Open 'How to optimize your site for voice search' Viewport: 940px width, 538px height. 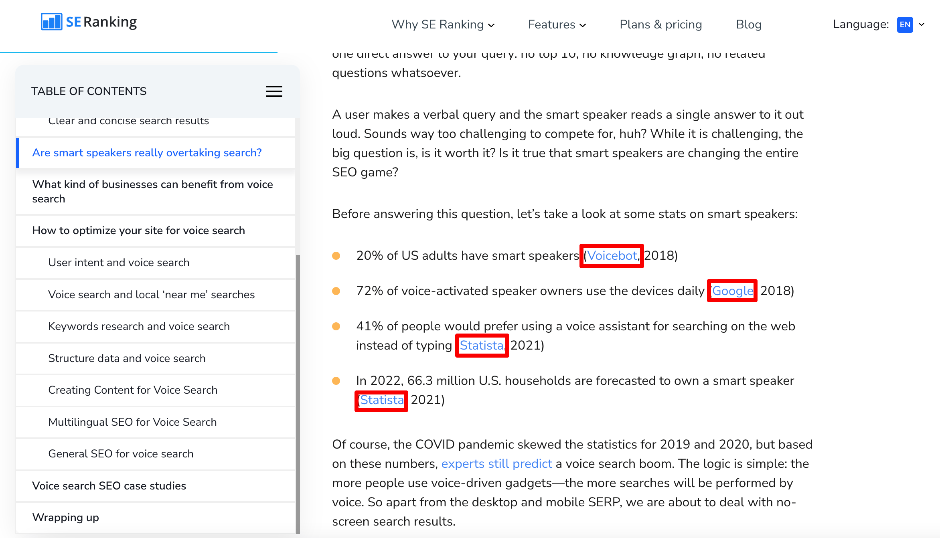pos(156,231)
